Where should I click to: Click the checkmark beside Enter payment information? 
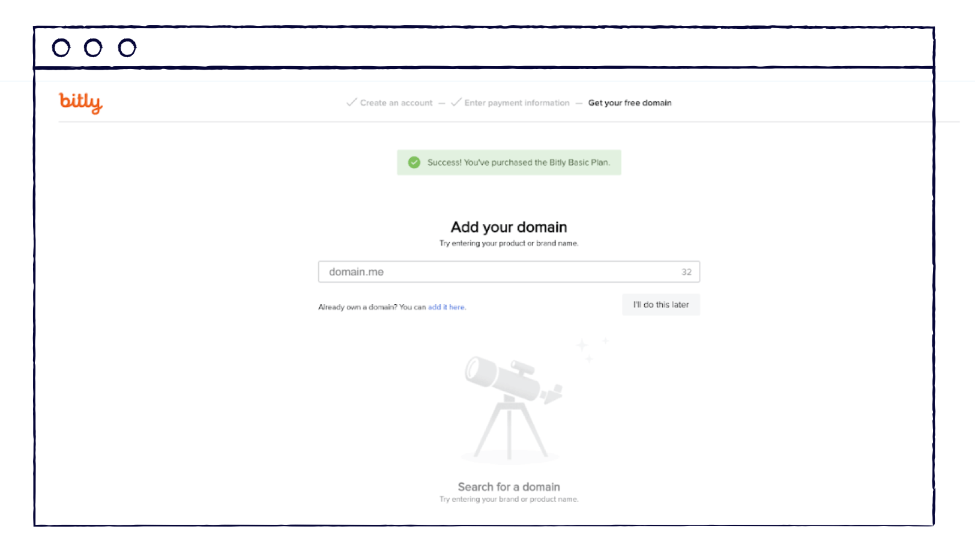pos(455,103)
